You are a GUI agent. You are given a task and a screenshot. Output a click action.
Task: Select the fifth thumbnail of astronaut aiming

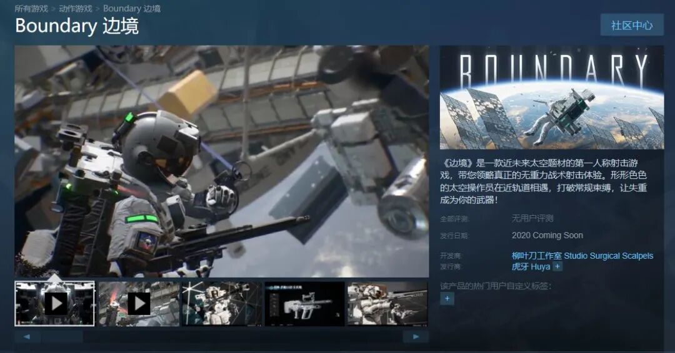(x=388, y=304)
